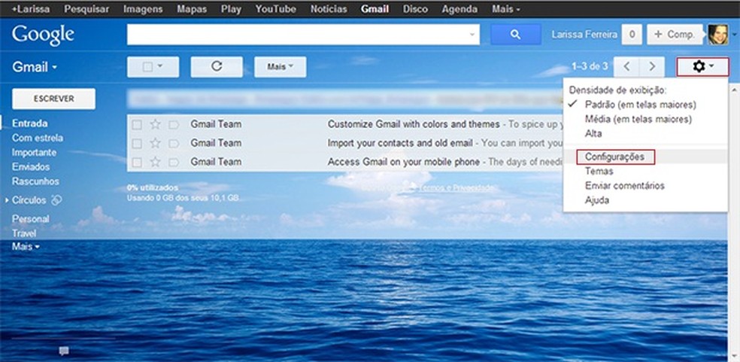The width and height of the screenshot is (740, 362).
Task: Open 'Agenda' in the top navigation bar
Action: point(459,9)
